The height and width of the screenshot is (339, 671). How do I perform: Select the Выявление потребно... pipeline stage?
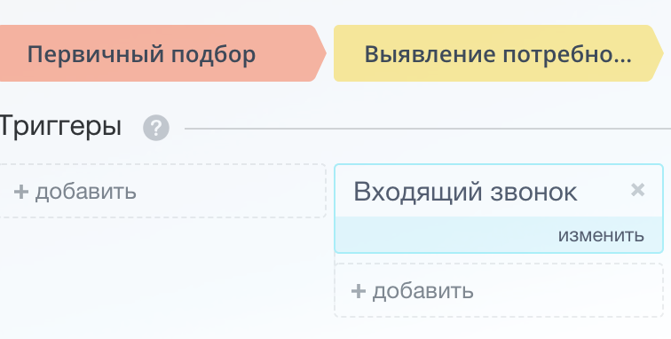[498, 55]
